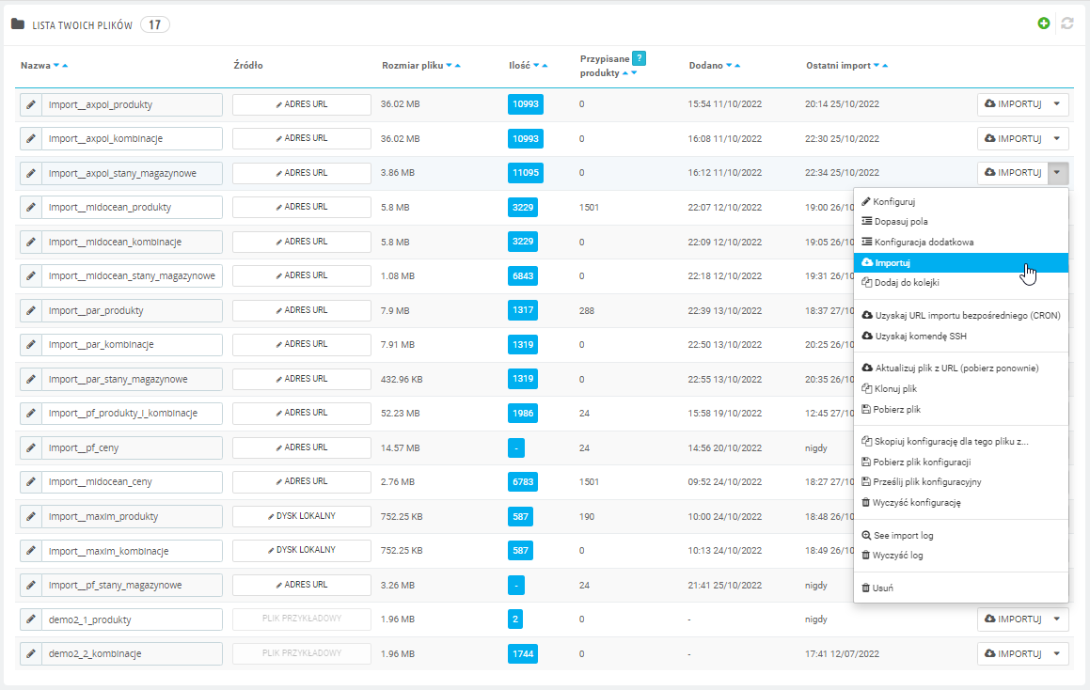
Task: Add a new import file with green plus icon
Action: click(1043, 23)
